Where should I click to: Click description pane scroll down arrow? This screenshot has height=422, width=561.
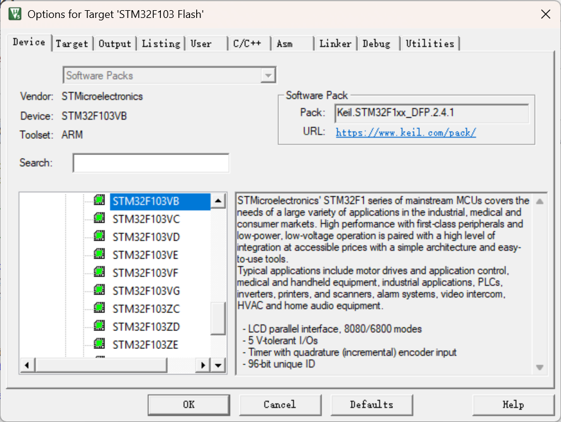coord(540,368)
